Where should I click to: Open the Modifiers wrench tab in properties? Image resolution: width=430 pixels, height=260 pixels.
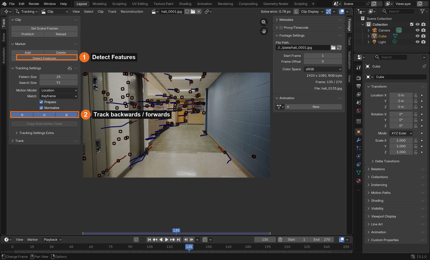[358, 140]
